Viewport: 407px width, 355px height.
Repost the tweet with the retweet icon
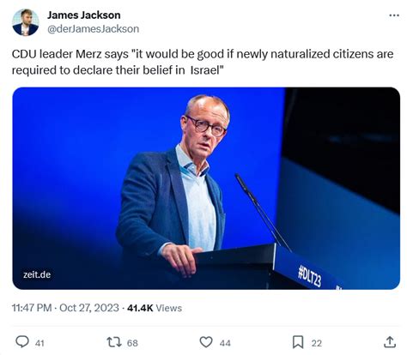[114, 342]
